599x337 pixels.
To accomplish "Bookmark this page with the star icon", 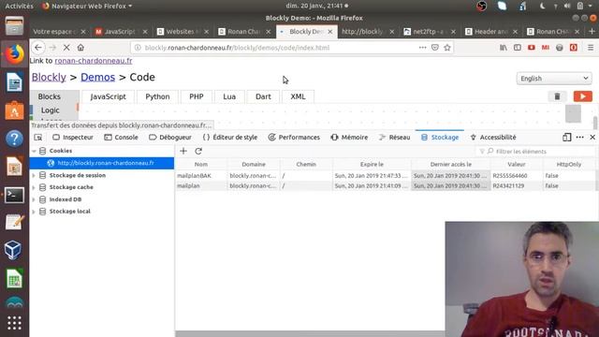I will (x=447, y=48).
